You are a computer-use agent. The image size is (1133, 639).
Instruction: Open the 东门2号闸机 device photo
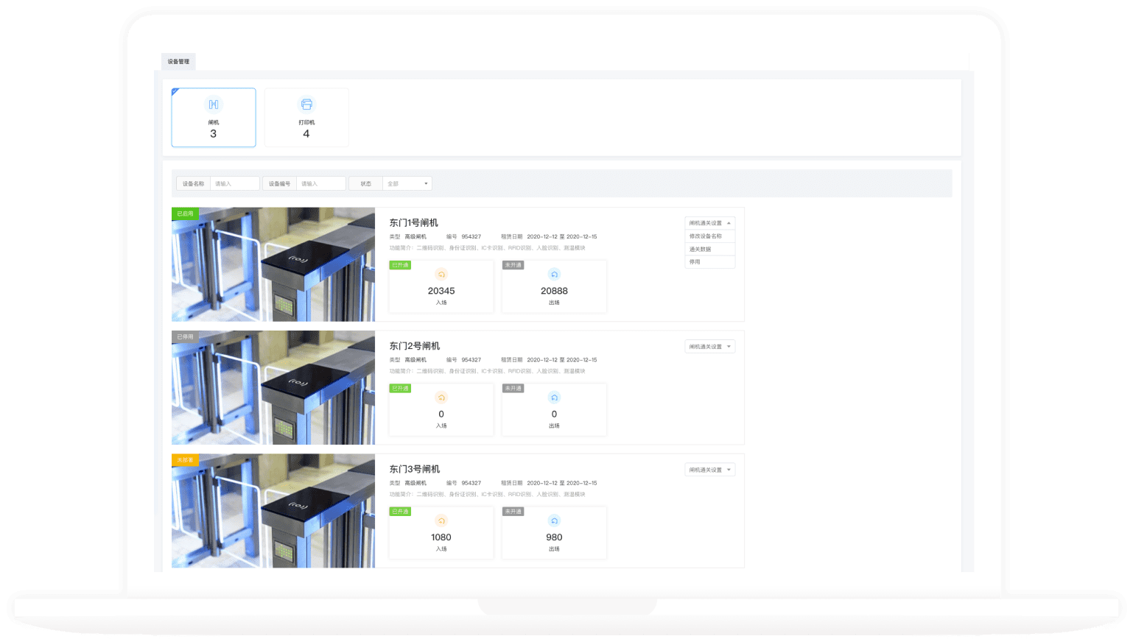[273, 388]
